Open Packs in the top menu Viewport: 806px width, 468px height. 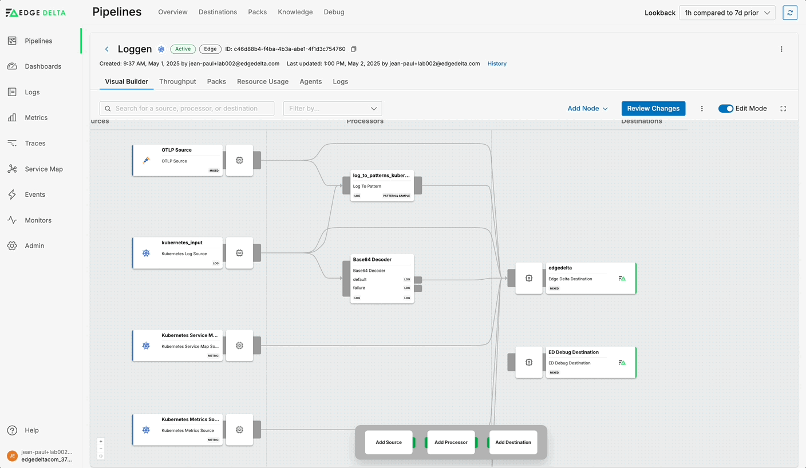tap(258, 12)
